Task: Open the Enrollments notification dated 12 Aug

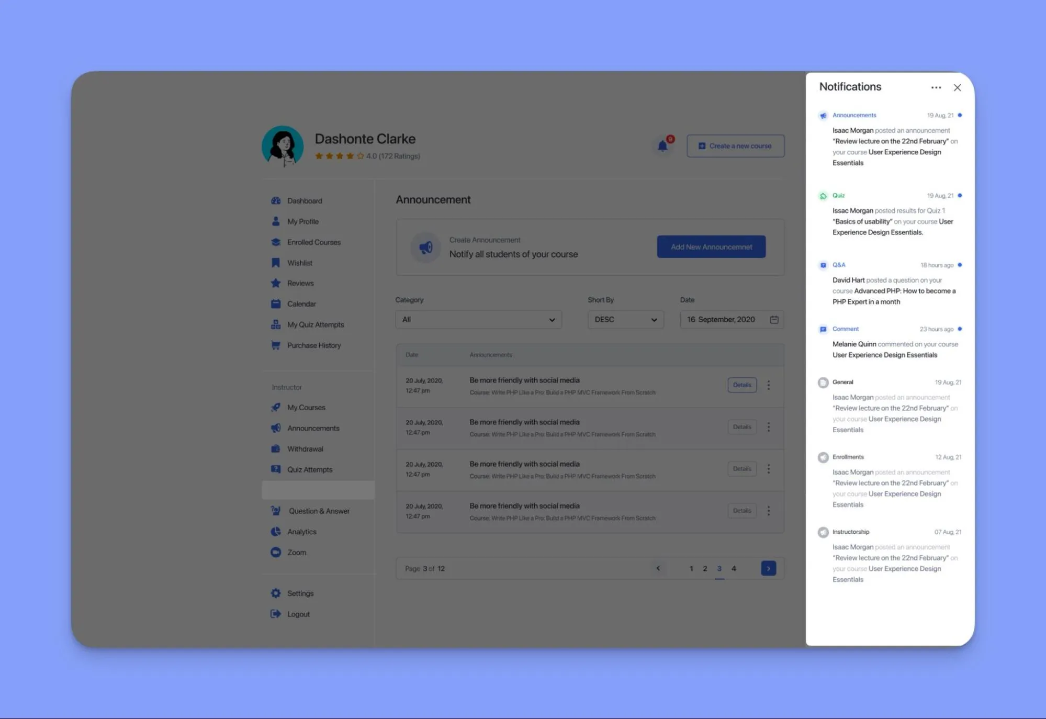Action: tap(890, 480)
